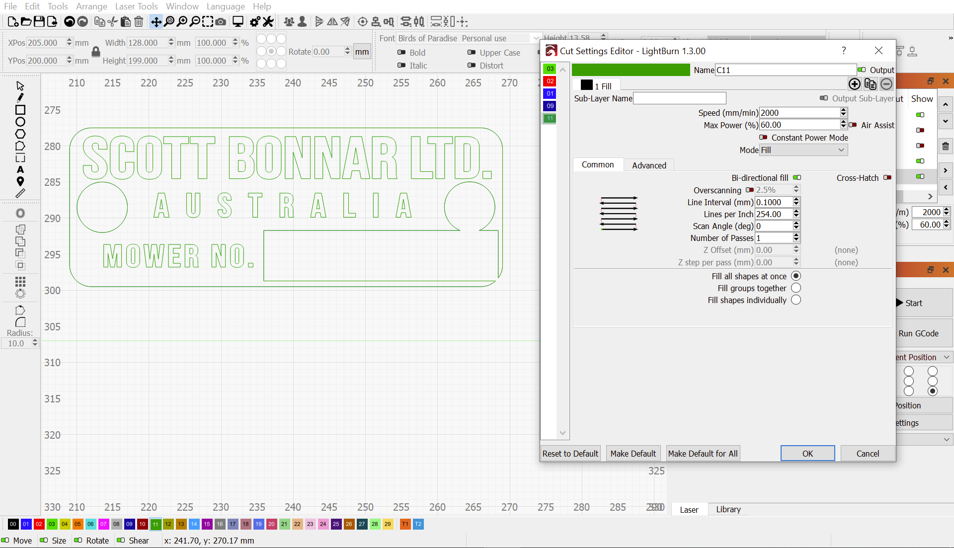This screenshot has width=954, height=548.
Task: Click the remove sub-layer minus icon
Action: pos(886,84)
